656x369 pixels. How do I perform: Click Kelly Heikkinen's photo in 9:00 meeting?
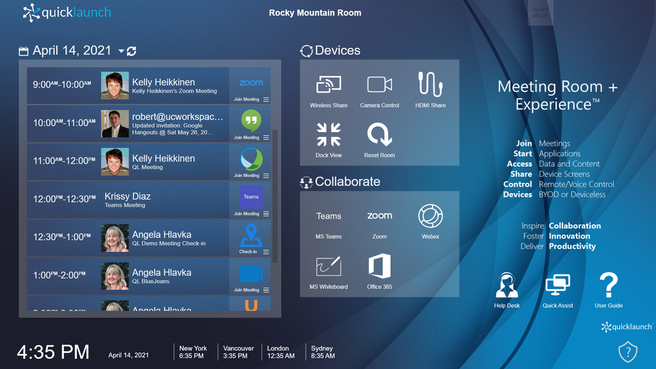[x=115, y=86]
